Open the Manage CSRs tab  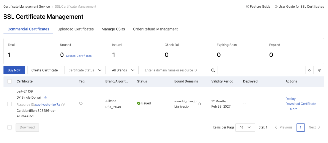(x=113, y=29)
